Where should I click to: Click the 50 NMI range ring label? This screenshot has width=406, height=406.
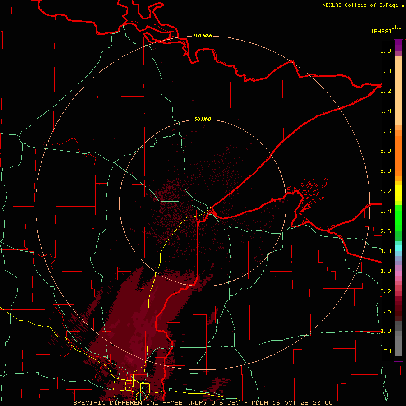[x=203, y=119]
